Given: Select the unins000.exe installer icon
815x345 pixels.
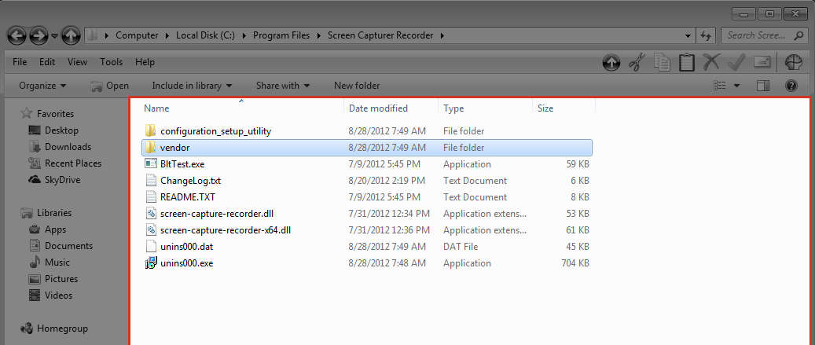Looking at the screenshot, I should coord(151,263).
